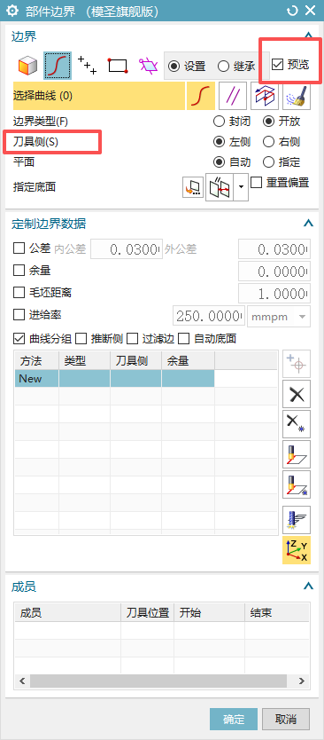Click the 选择曲线 (0) selection bar

tap(99, 96)
